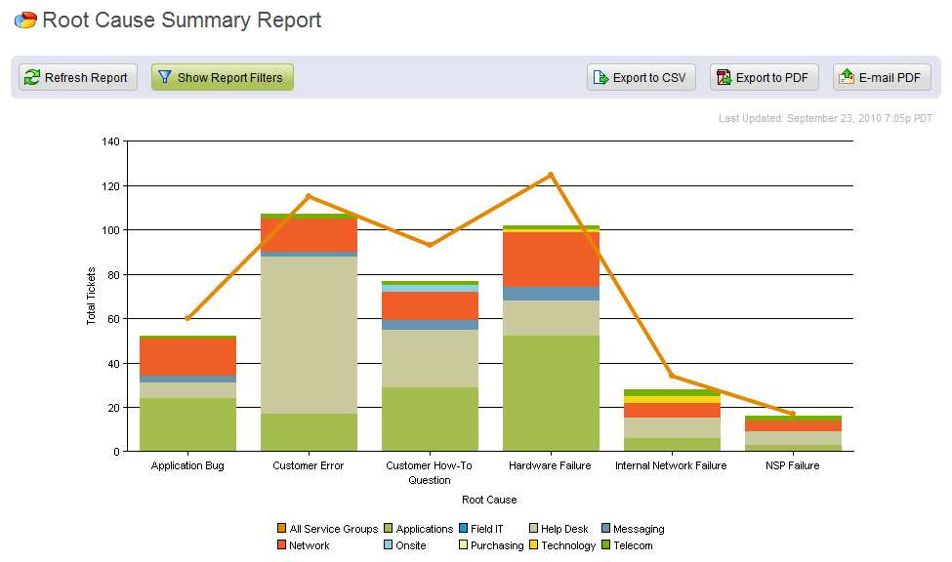Viewport: 952px width, 562px height.
Task: Click the line point above Customer Error
Action: [309, 196]
